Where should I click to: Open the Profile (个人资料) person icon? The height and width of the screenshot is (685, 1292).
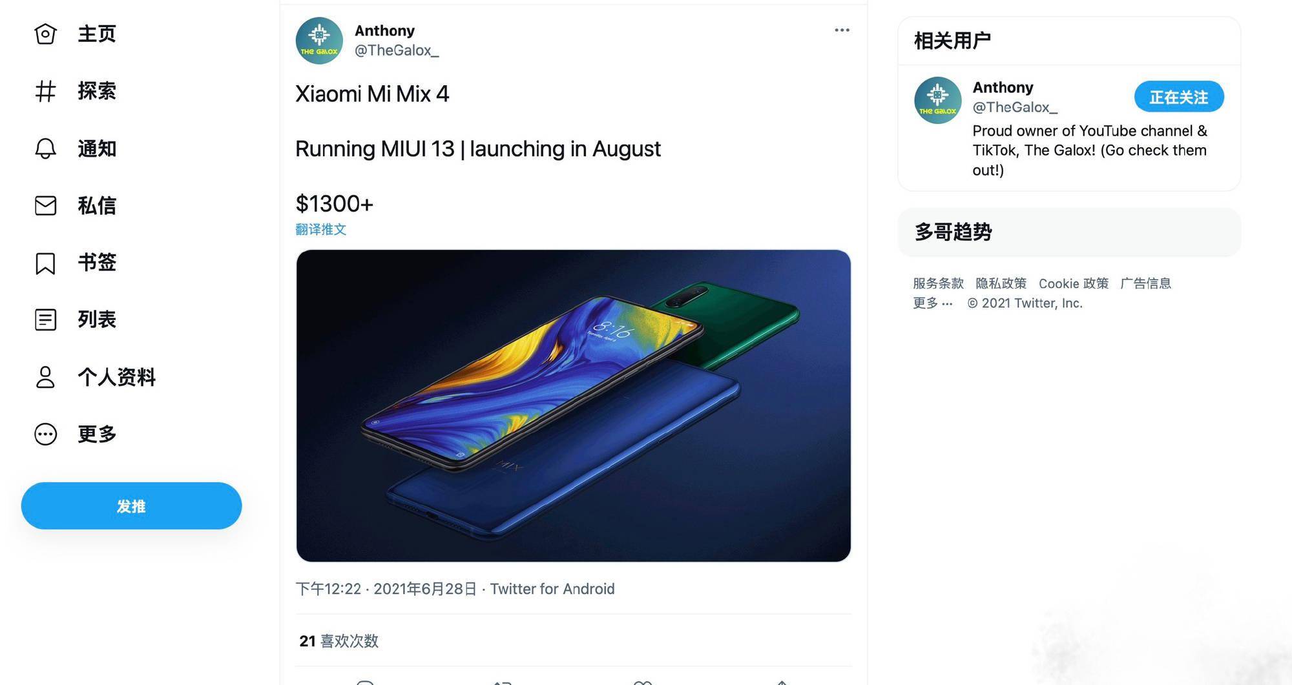click(x=45, y=377)
